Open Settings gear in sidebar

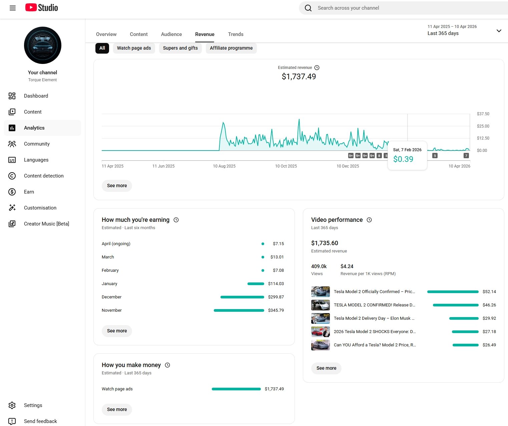[12, 405]
